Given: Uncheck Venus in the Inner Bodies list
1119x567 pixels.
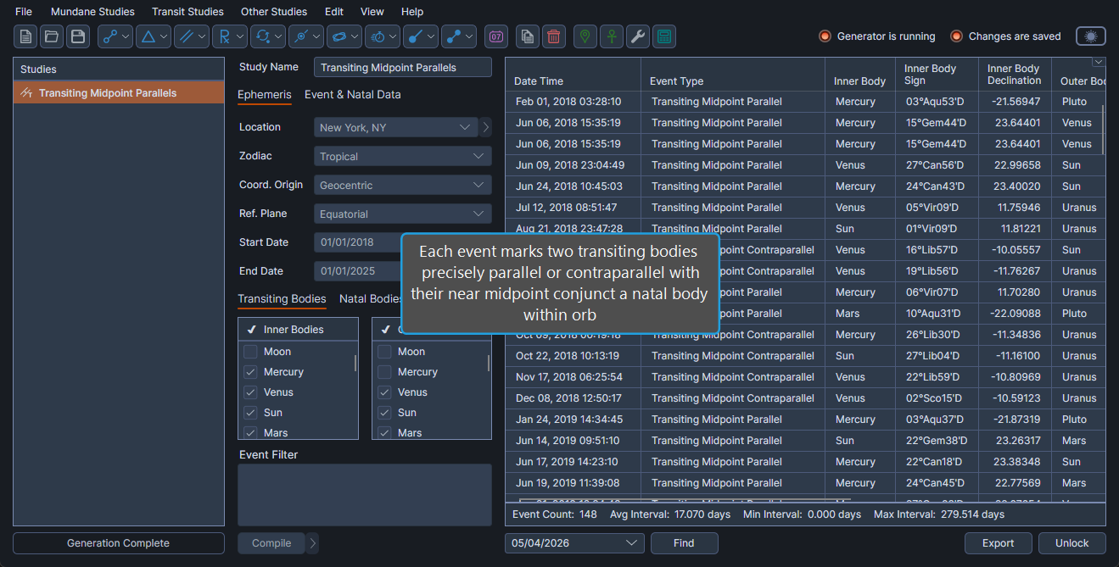Looking at the screenshot, I should [250, 392].
